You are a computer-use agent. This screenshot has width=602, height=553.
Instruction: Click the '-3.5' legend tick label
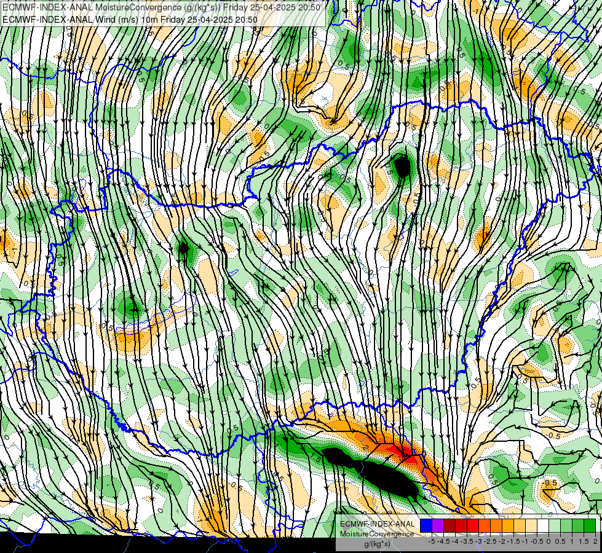[x=467, y=541]
